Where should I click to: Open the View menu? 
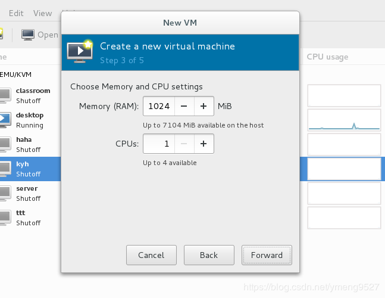(x=43, y=13)
